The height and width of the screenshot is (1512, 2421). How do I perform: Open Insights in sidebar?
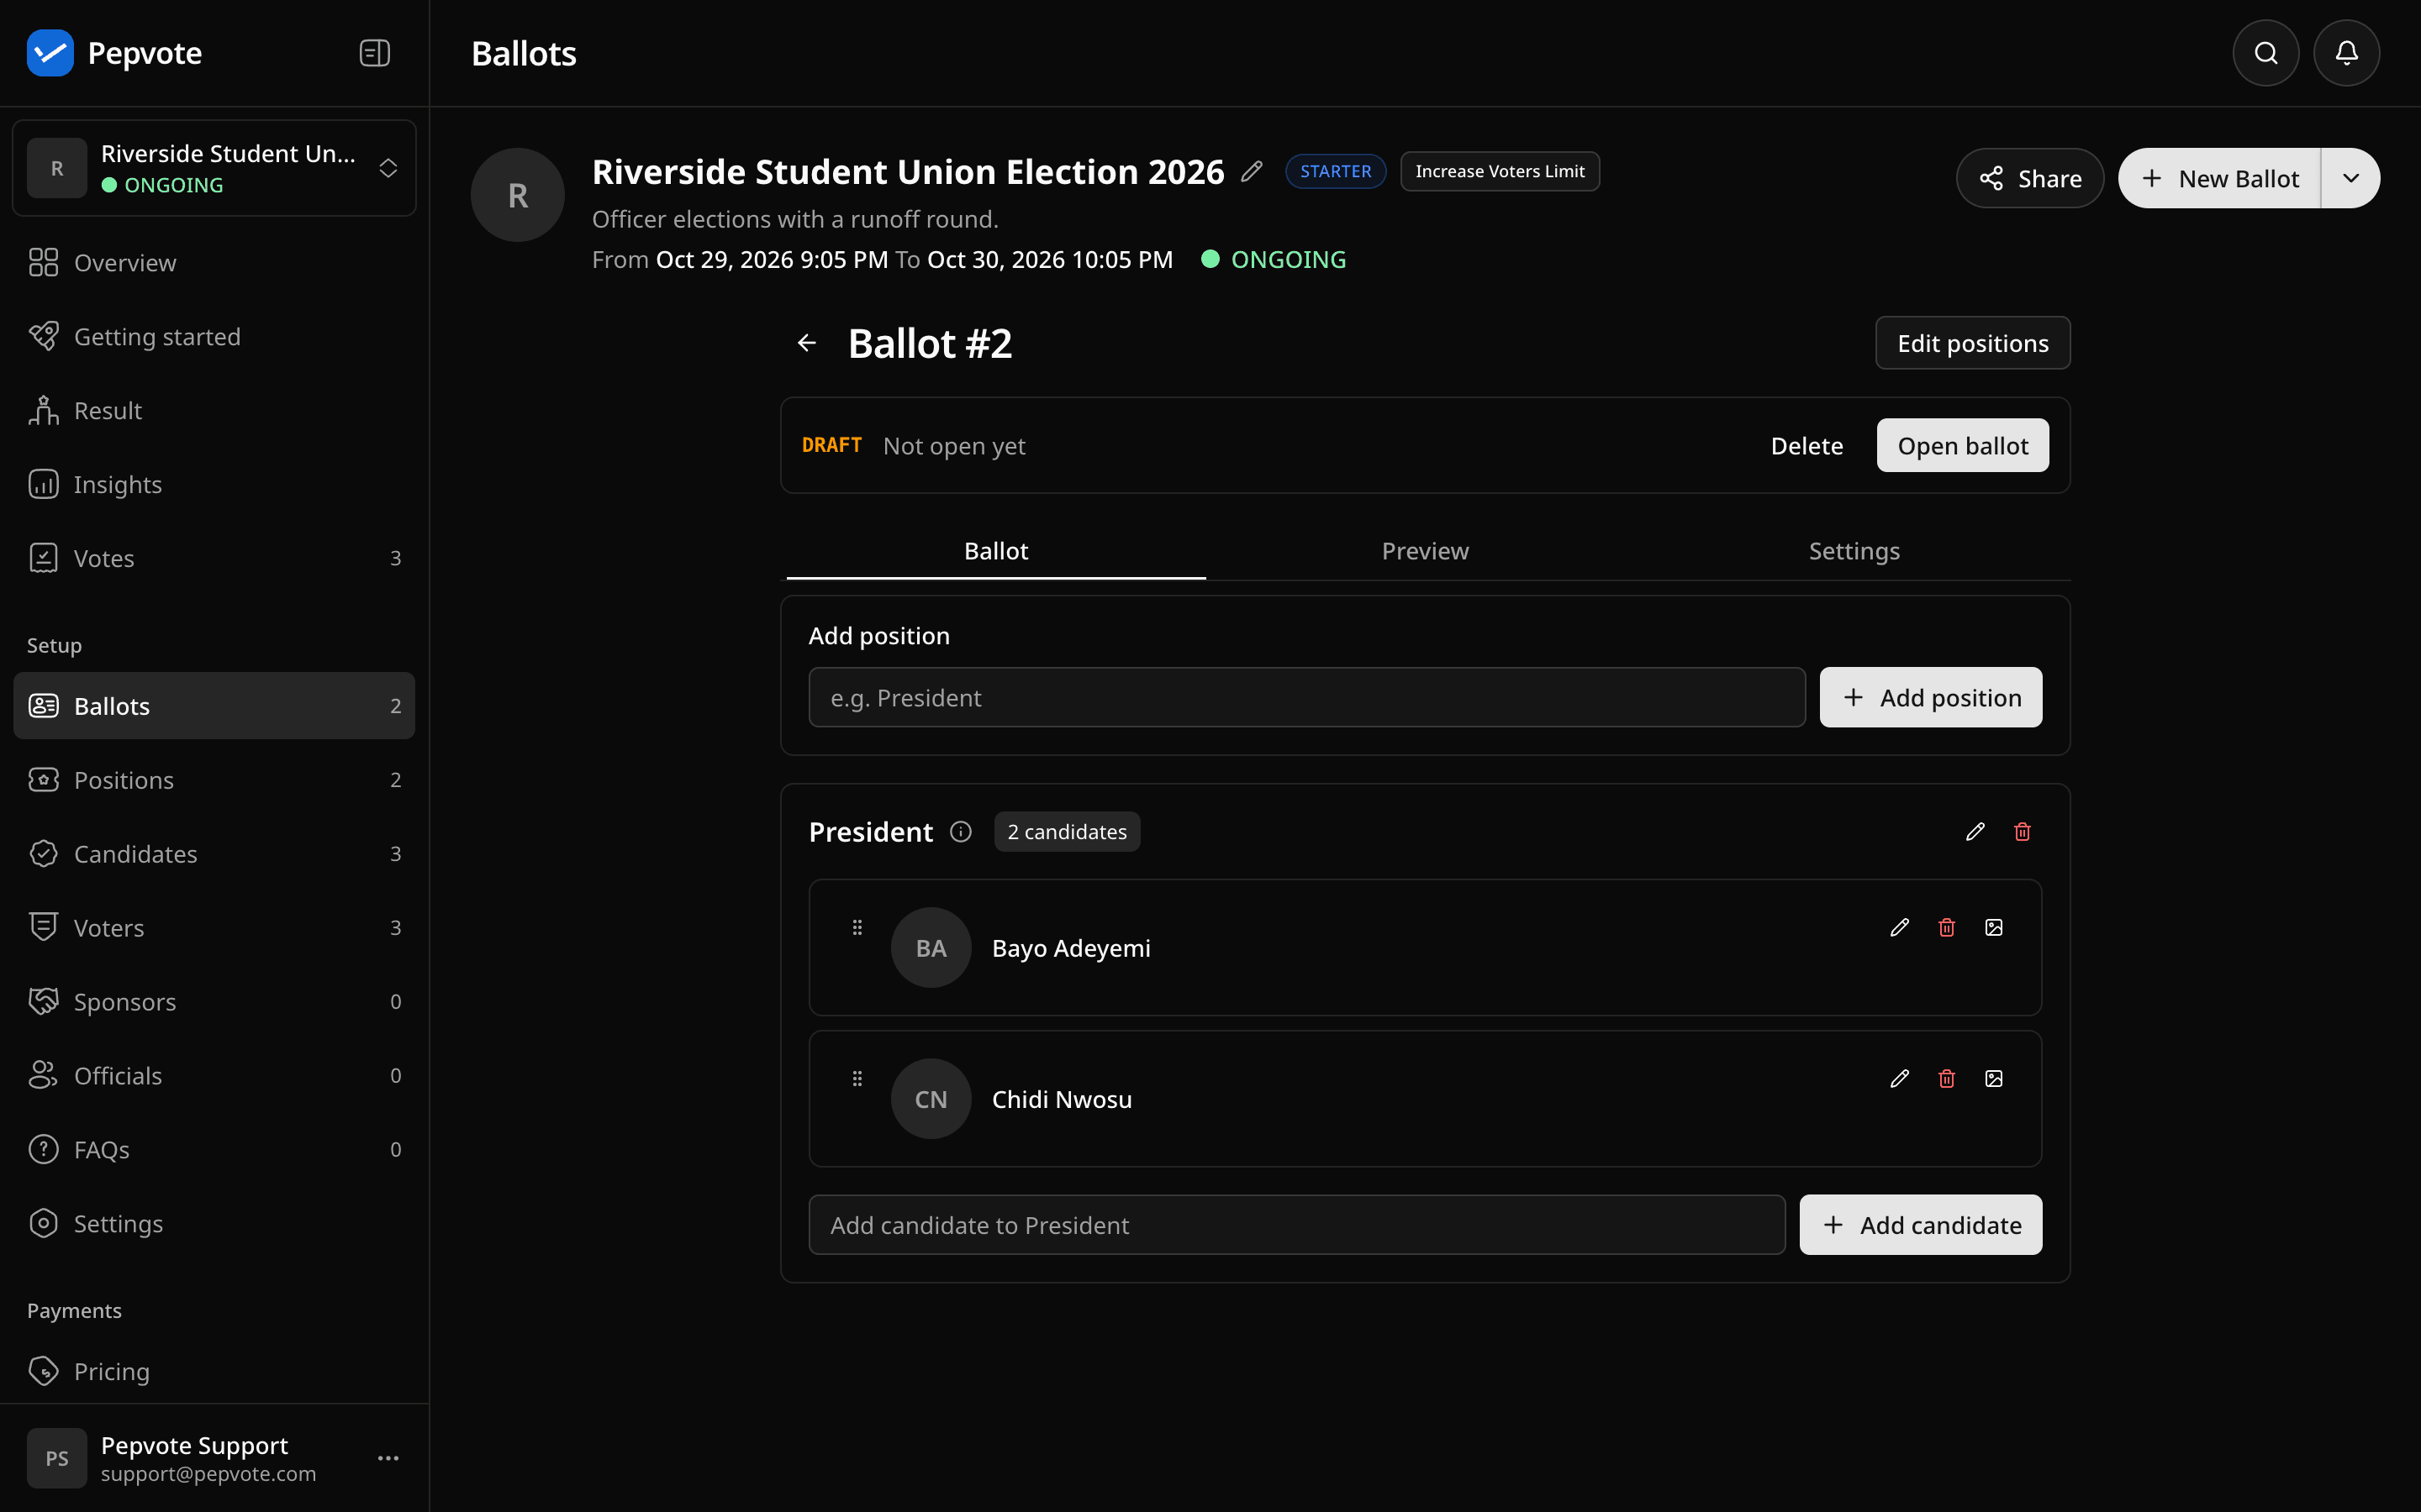[x=213, y=485]
